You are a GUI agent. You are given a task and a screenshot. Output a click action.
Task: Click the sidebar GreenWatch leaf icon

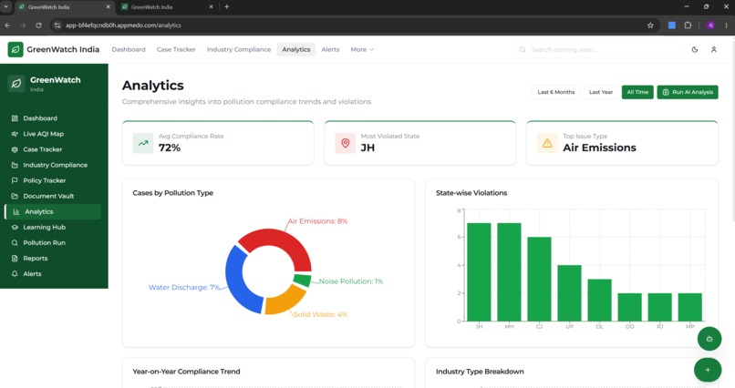pos(16,84)
